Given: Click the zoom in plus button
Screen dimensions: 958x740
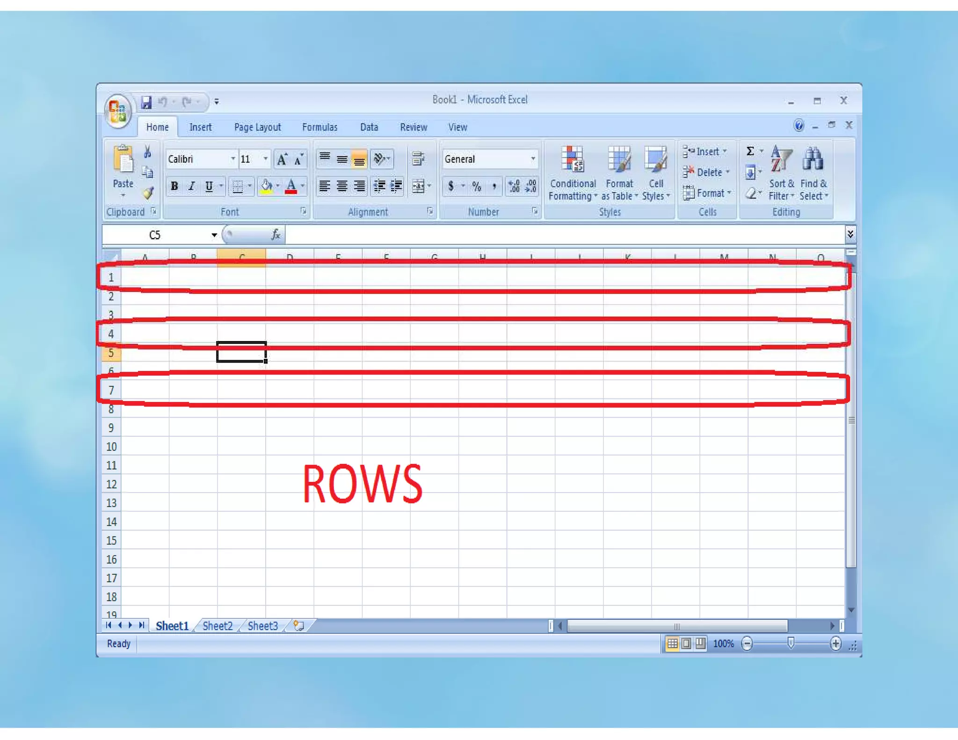Looking at the screenshot, I should pos(835,644).
